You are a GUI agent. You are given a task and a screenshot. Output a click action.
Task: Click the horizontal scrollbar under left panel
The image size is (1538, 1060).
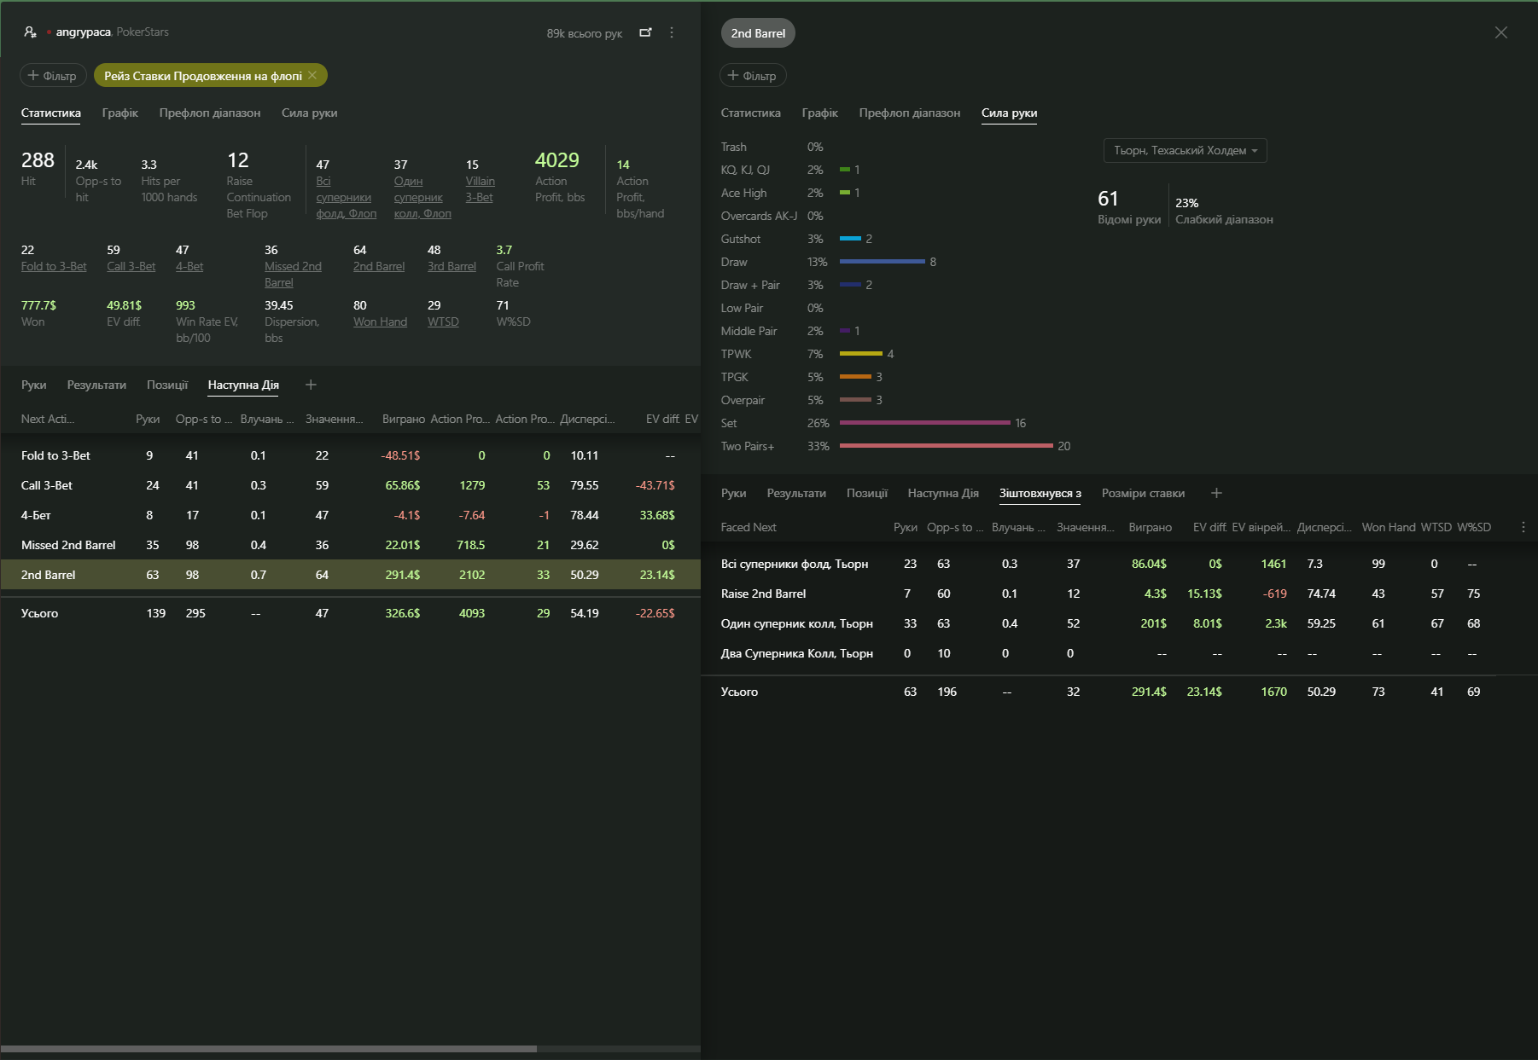coord(268,1048)
